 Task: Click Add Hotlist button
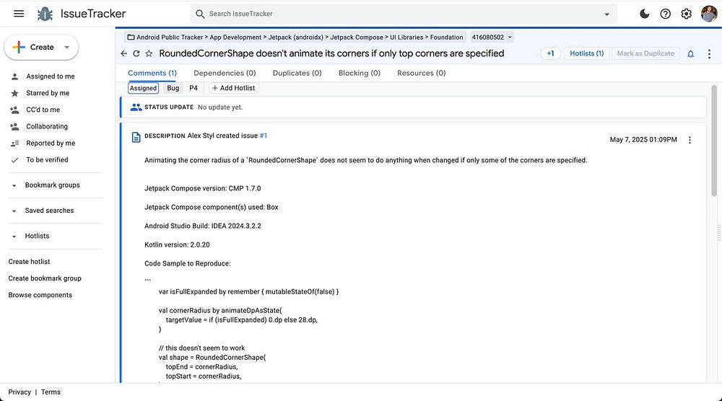coord(233,88)
